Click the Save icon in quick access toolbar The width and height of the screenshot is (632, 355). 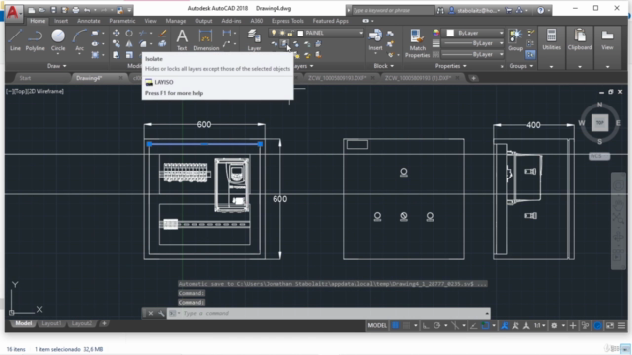click(x=53, y=10)
